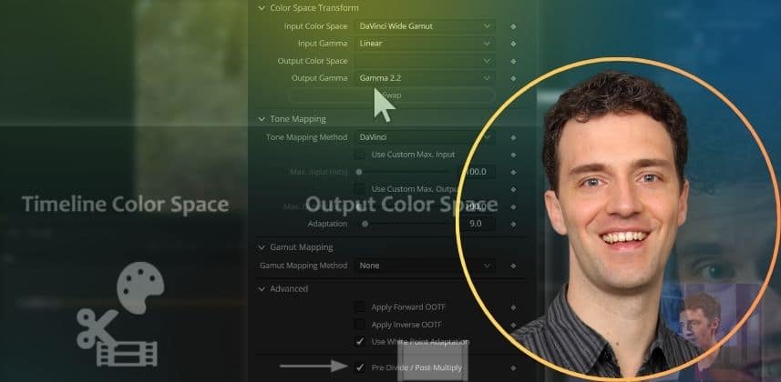Image resolution: width=781 pixels, height=382 pixels.
Task: Uncheck Pre-Divide / Post-Multiply checkbox
Action: [x=360, y=368]
